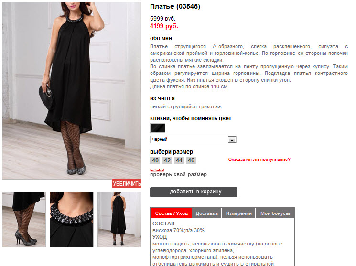This screenshot has width=356, height=266.
Task: Add dress to cart with добавить в корзину
Action: pyautogui.click(x=194, y=192)
